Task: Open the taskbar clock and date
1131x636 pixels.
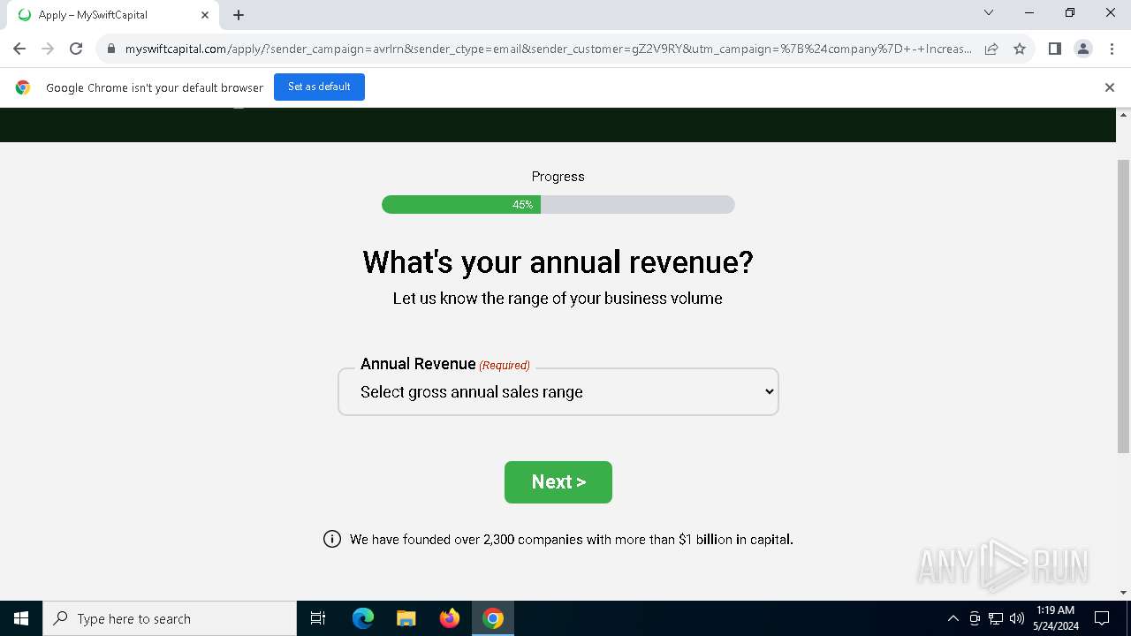Action: [1056, 618]
